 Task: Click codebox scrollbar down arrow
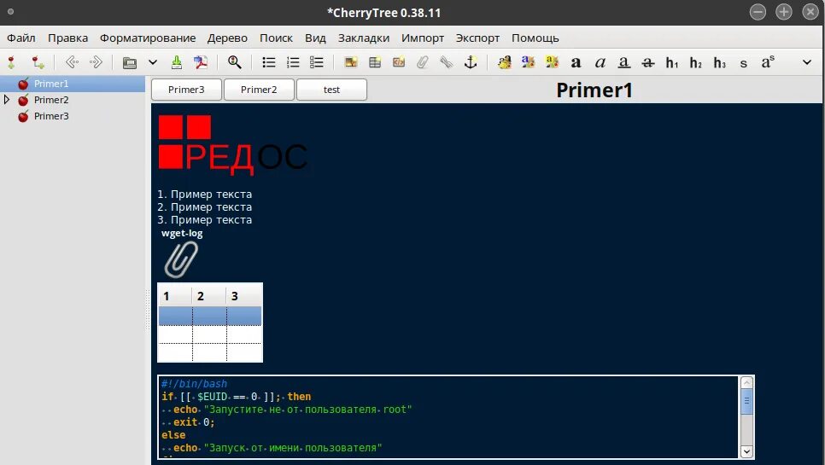pos(746,451)
